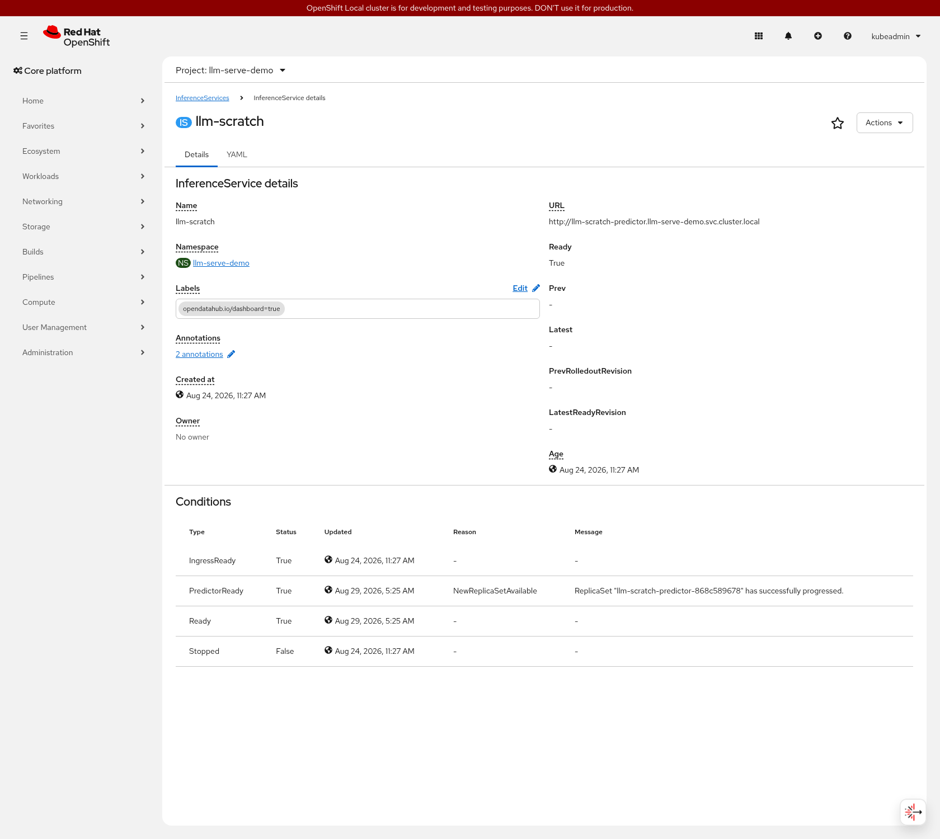Expand the Pipelines navigation section

click(x=83, y=277)
